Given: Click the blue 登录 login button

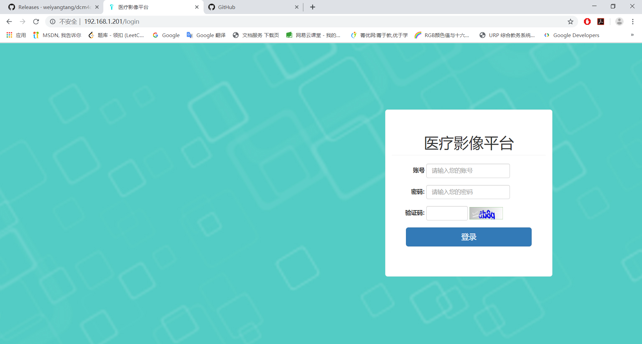Looking at the screenshot, I should pyautogui.click(x=469, y=237).
